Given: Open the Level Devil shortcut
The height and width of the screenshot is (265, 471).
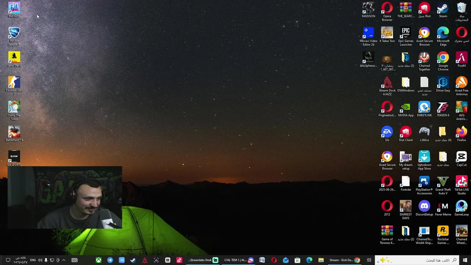Looking at the screenshot, I should tap(14, 59).
